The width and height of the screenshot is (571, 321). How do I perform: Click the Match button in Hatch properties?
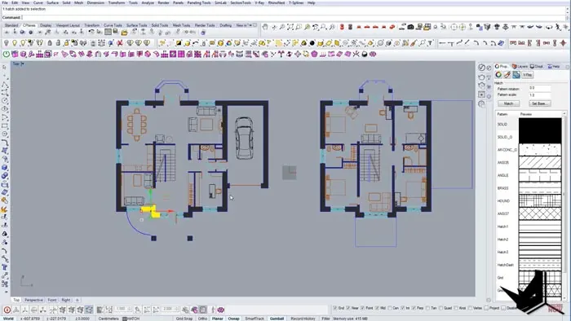[508, 103]
